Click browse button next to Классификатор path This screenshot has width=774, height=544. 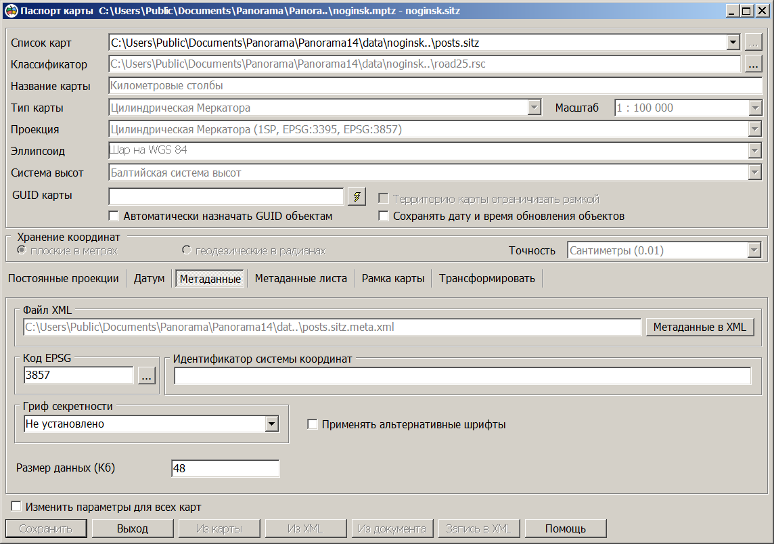[x=753, y=64]
